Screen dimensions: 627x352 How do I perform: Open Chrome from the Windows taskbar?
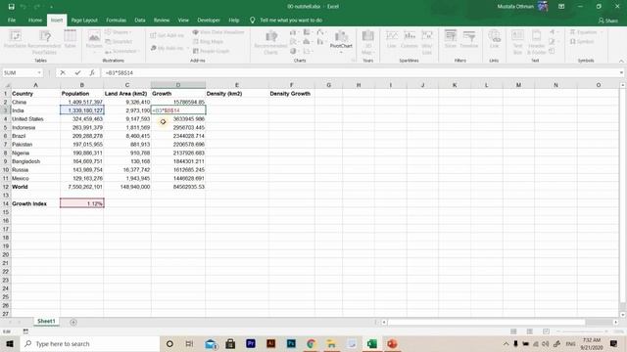[312, 343]
